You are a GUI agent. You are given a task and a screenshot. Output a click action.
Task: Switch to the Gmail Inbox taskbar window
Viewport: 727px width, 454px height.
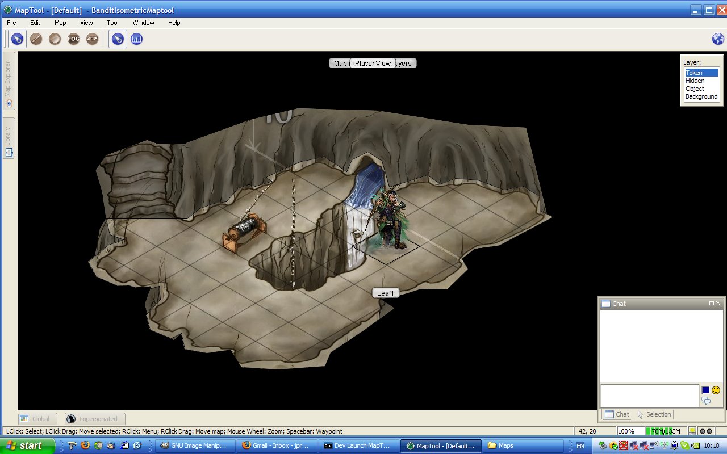[277, 445]
